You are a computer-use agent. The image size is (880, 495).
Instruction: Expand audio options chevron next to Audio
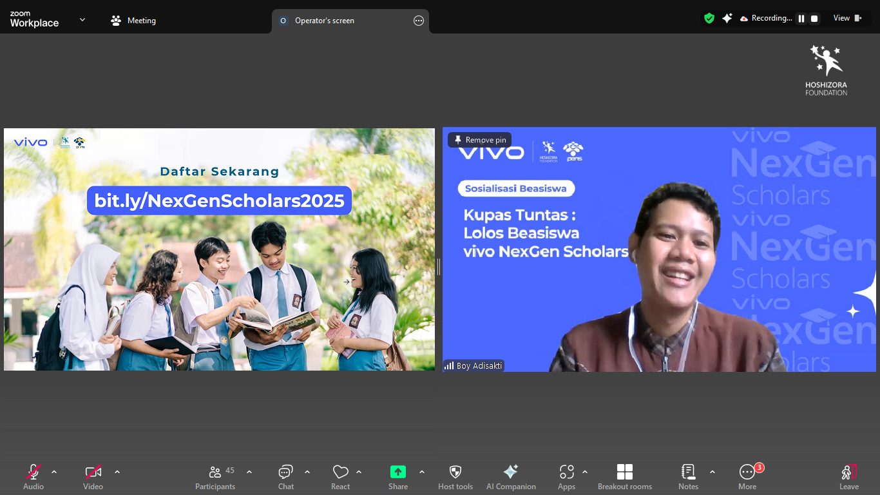[x=54, y=472]
